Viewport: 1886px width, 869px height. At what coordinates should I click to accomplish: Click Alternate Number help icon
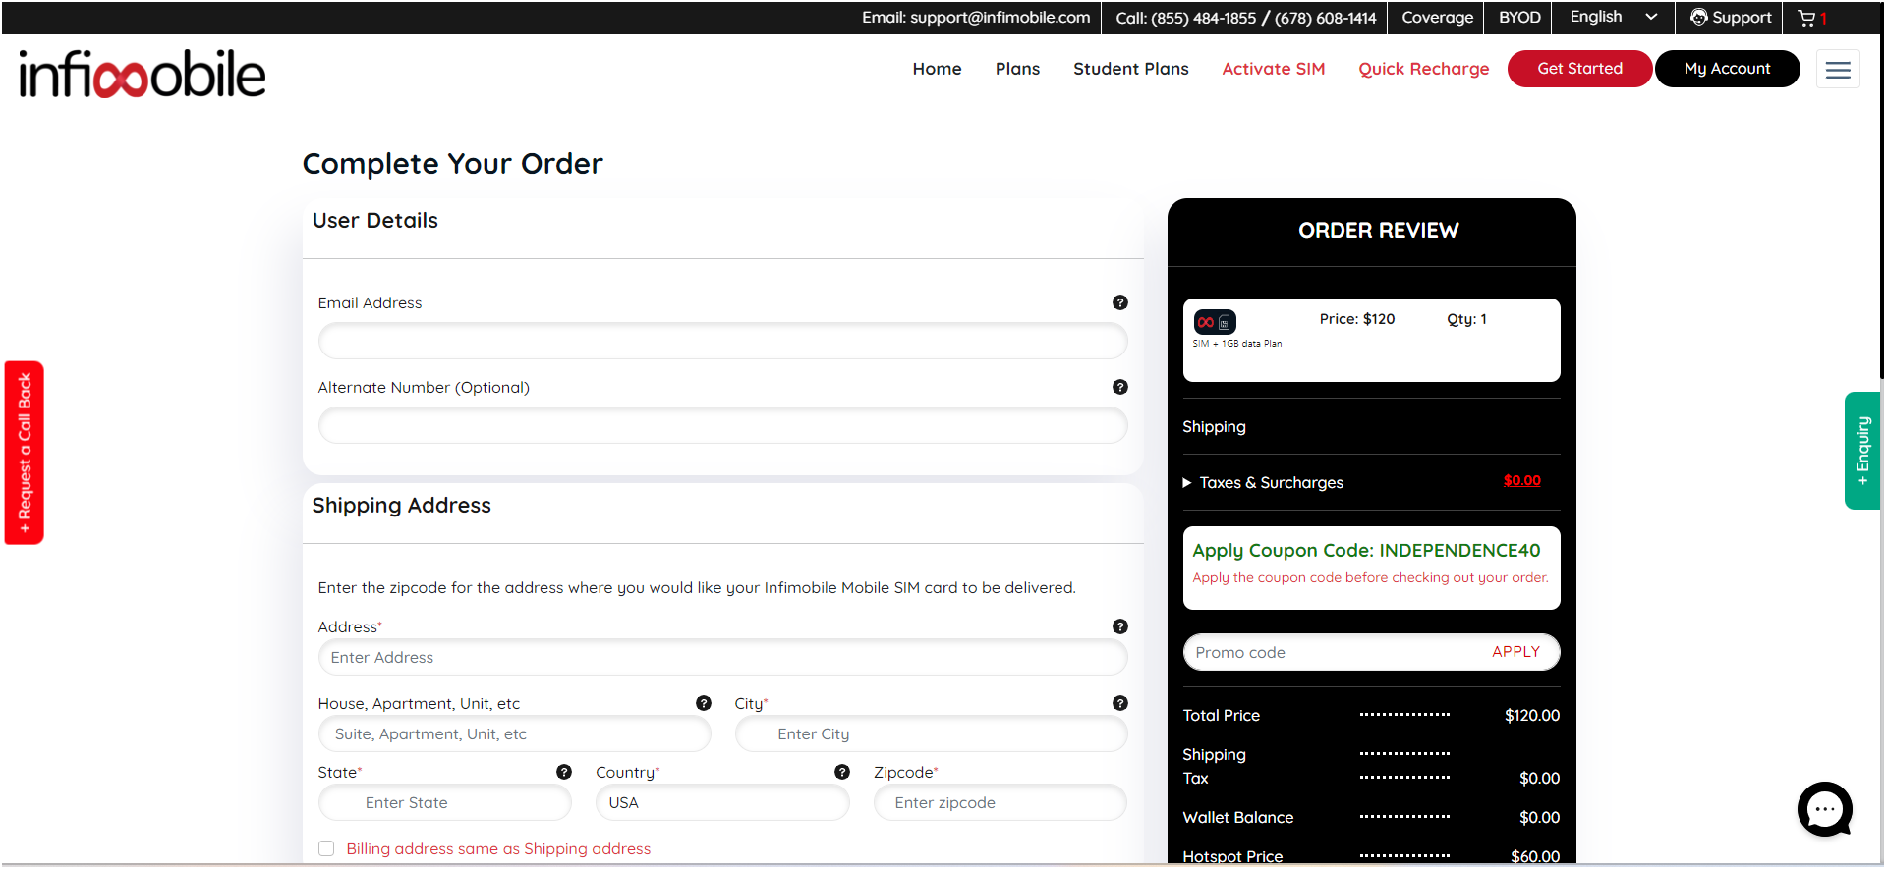click(x=1120, y=387)
